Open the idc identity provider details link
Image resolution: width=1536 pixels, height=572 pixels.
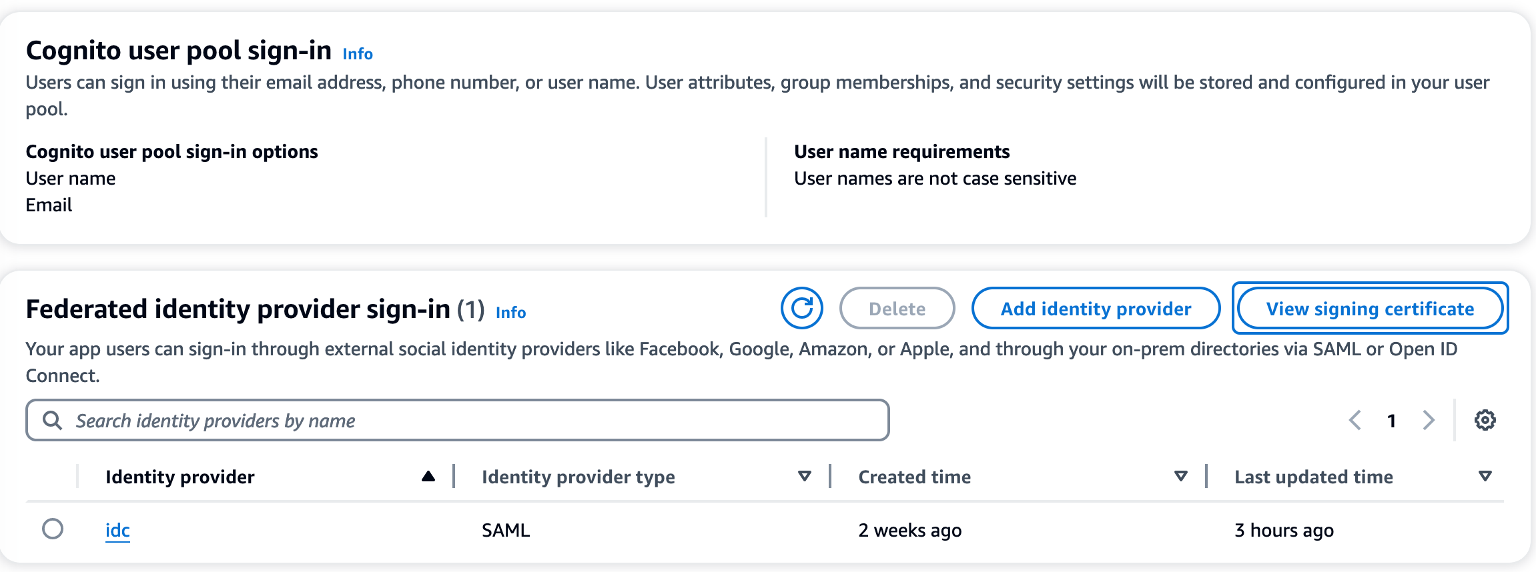point(117,530)
